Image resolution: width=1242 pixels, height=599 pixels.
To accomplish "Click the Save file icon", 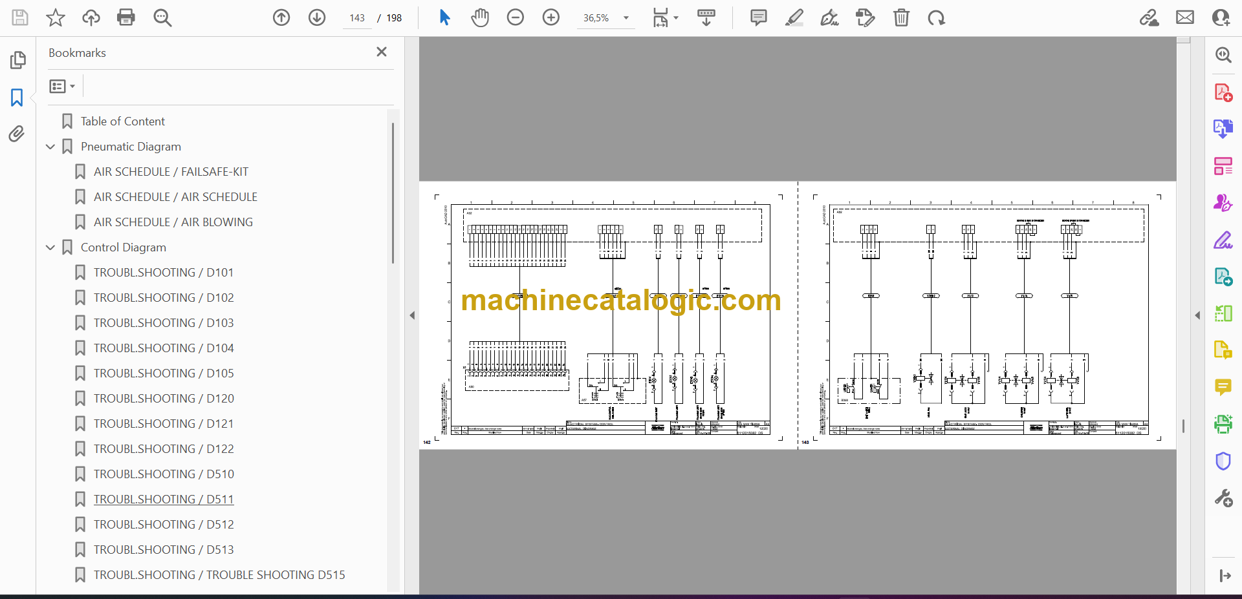I will [20, 17].
